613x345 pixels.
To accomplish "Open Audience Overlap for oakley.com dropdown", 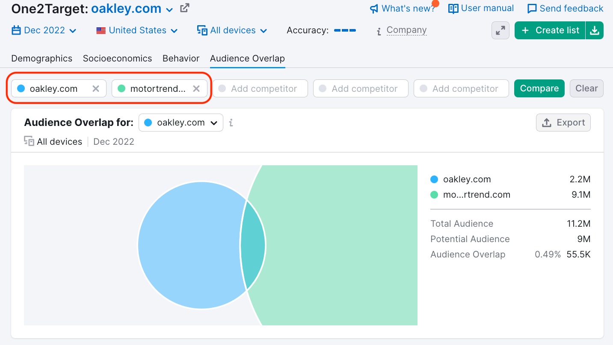I will (181, 123).
